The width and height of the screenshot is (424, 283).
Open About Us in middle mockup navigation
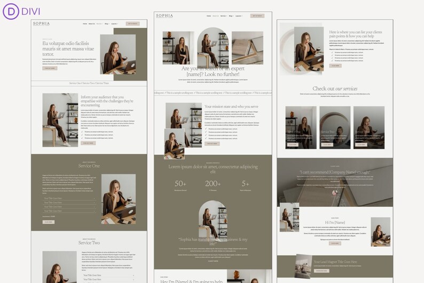(216, 16)
